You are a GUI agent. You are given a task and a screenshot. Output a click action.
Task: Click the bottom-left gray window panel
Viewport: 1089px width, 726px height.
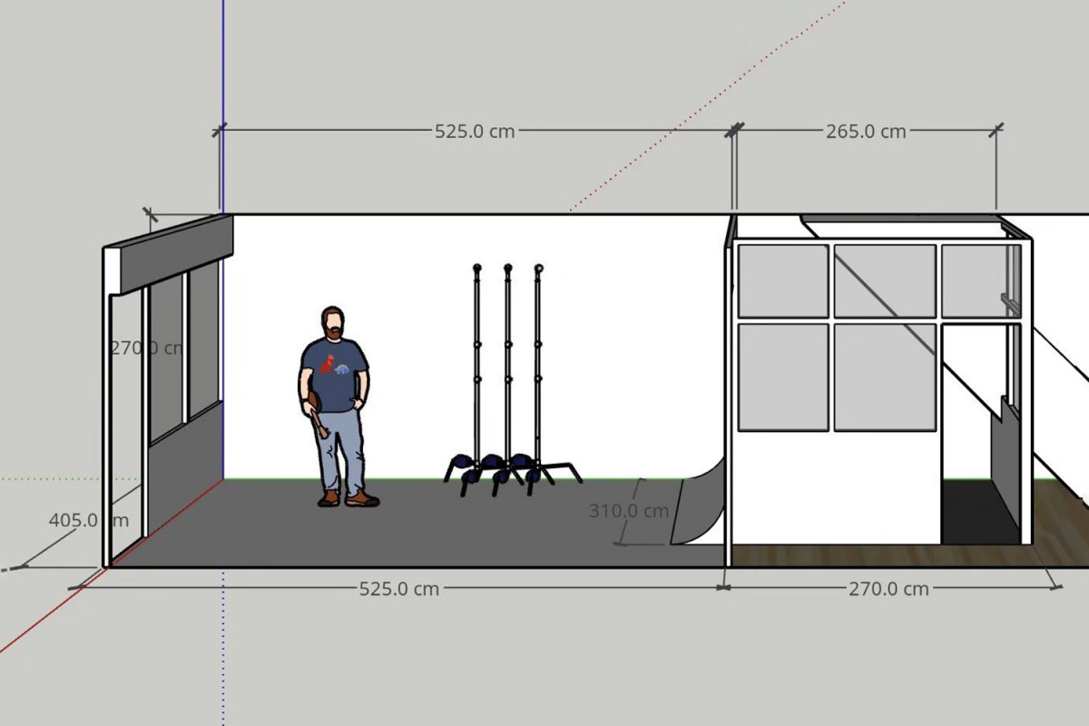[x=782, y=377]
